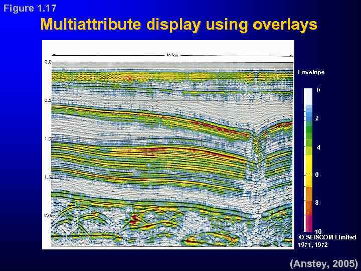This screenshot has height=271, width=361.
Task: Click the colorbar value '6'
Action: pos(317,175)
